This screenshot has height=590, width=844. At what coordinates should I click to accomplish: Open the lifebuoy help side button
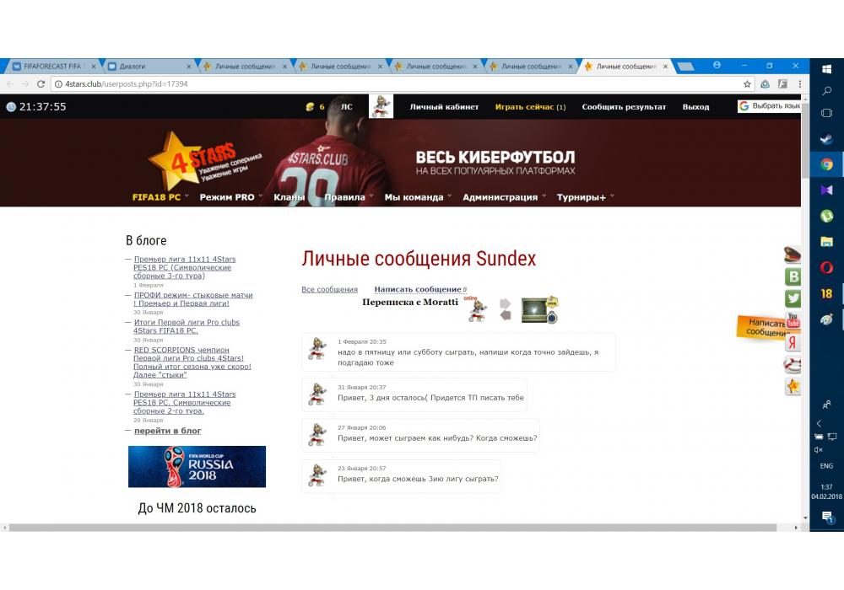click(793, 364)
